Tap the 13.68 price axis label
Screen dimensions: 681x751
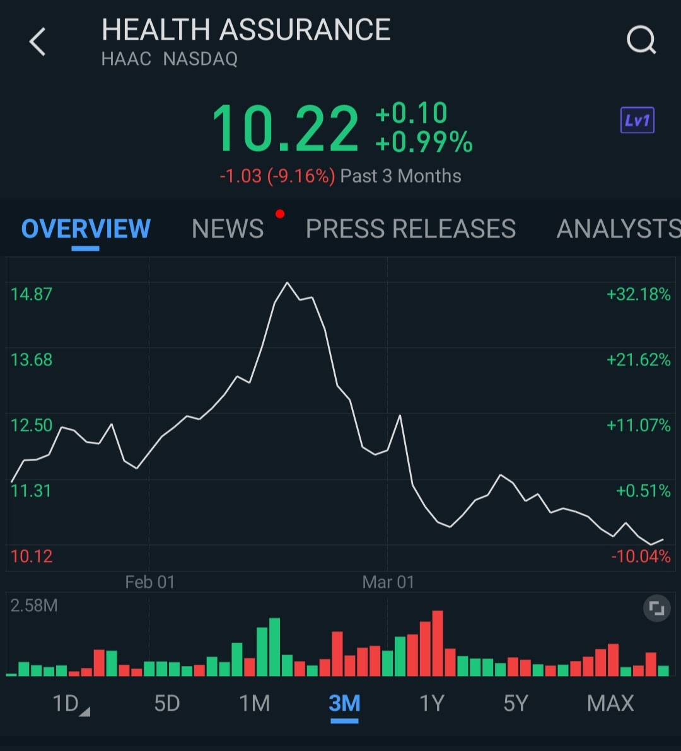[31, 360]
